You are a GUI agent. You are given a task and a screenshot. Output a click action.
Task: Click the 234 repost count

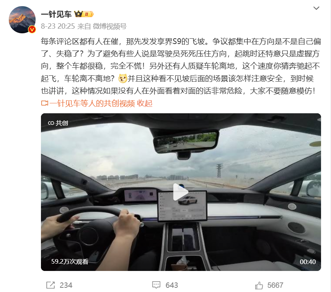[x=66, y=285]
